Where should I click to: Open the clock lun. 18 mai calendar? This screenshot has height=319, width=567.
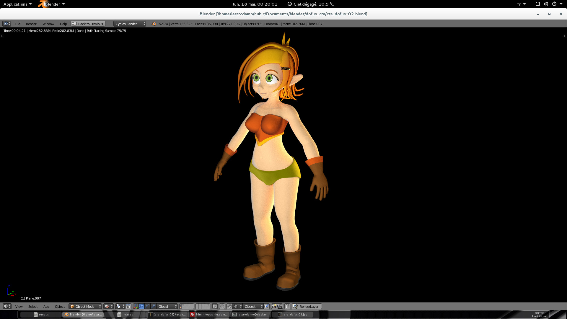[x=255, y=4]
